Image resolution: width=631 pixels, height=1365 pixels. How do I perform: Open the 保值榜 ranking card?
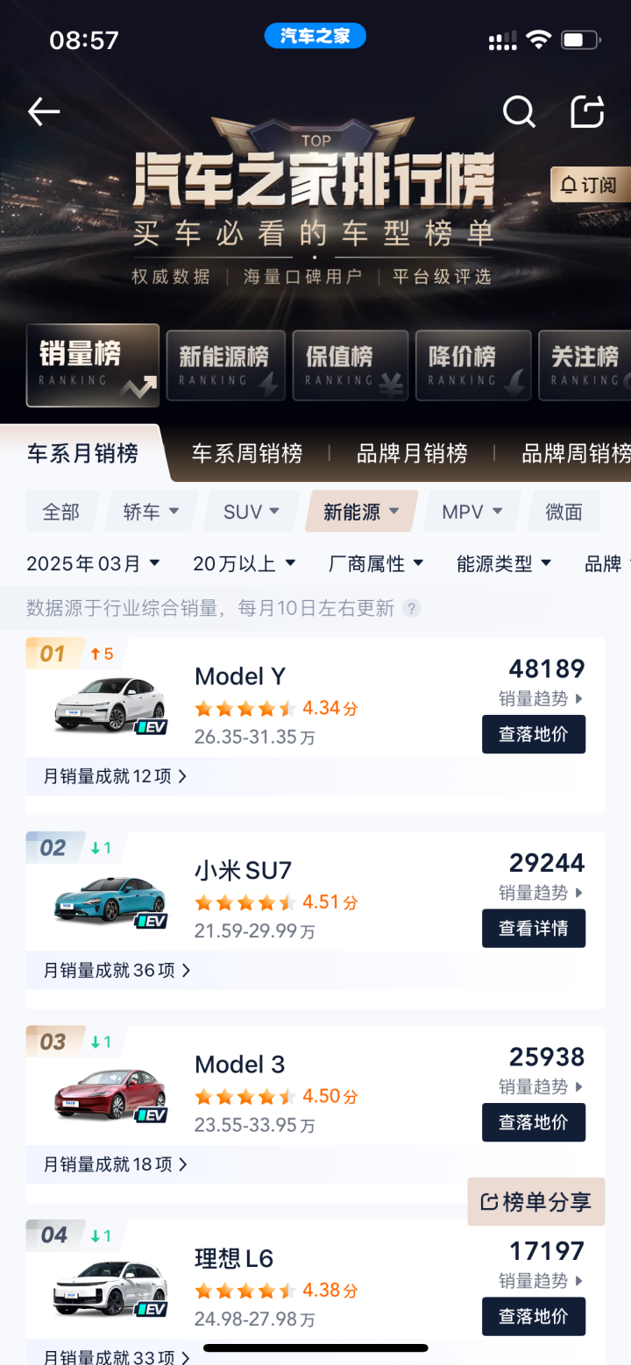(351, 365)
